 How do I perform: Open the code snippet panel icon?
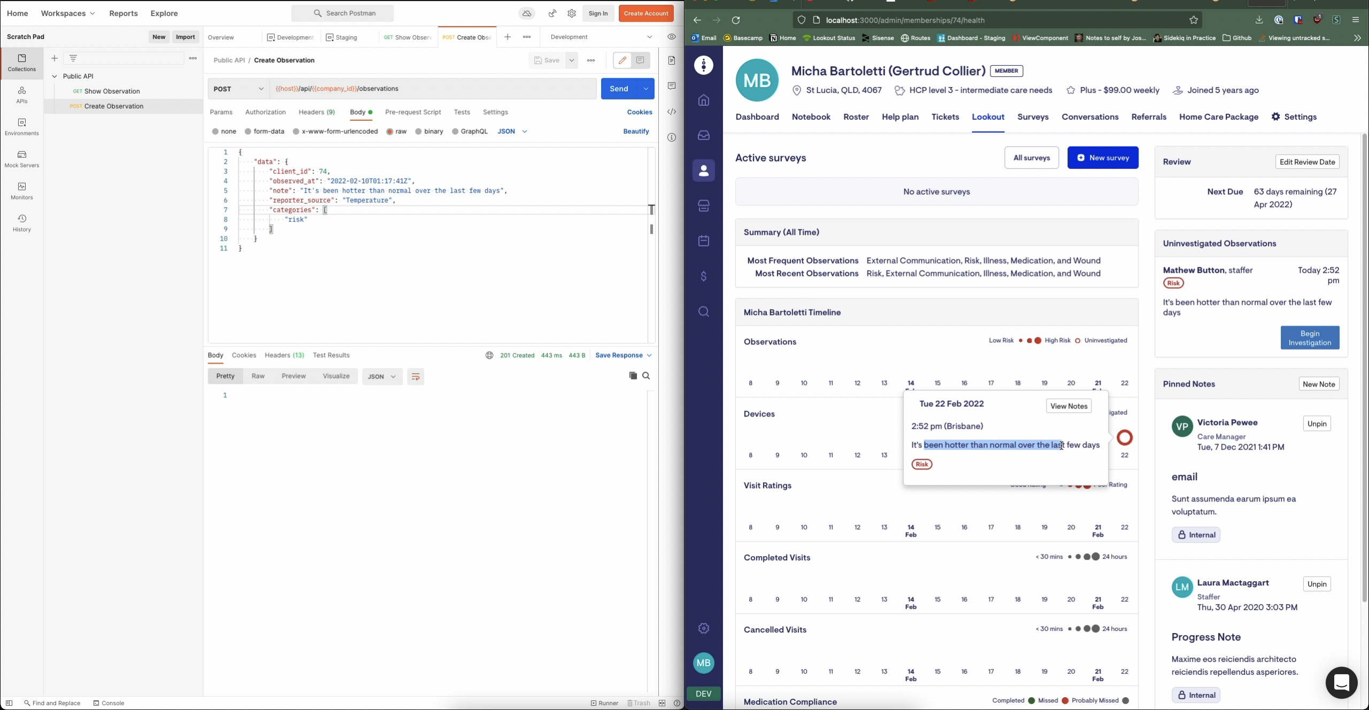click(x=672, y=112)
